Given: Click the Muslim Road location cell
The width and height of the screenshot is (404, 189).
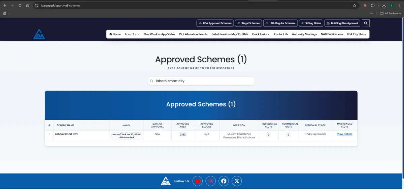Looking at the screenshot, I should pos(239,136).
